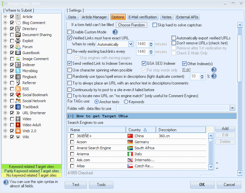
Task: Tick the Enable Custom Mode checkbox
Action: (69, 32)
